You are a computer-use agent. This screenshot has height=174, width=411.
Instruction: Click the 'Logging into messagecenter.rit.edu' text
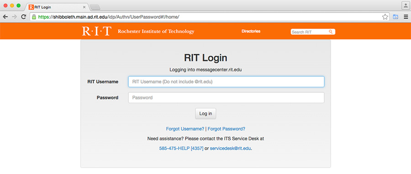(205, 70)
